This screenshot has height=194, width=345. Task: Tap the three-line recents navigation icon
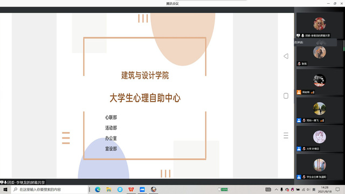[286, 135]
